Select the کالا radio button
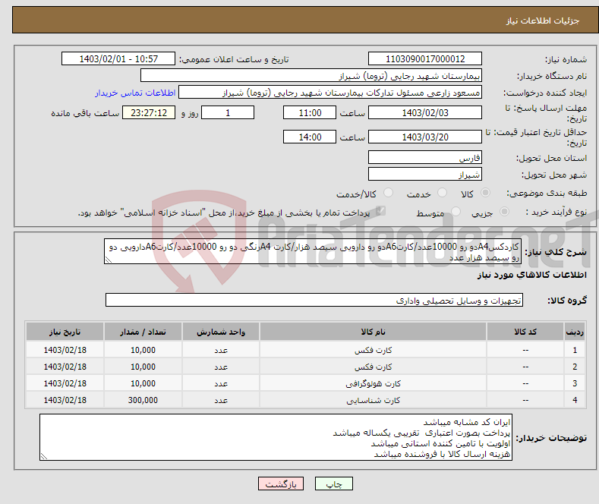This screenshot has width=599, height=504. point(485,193)
